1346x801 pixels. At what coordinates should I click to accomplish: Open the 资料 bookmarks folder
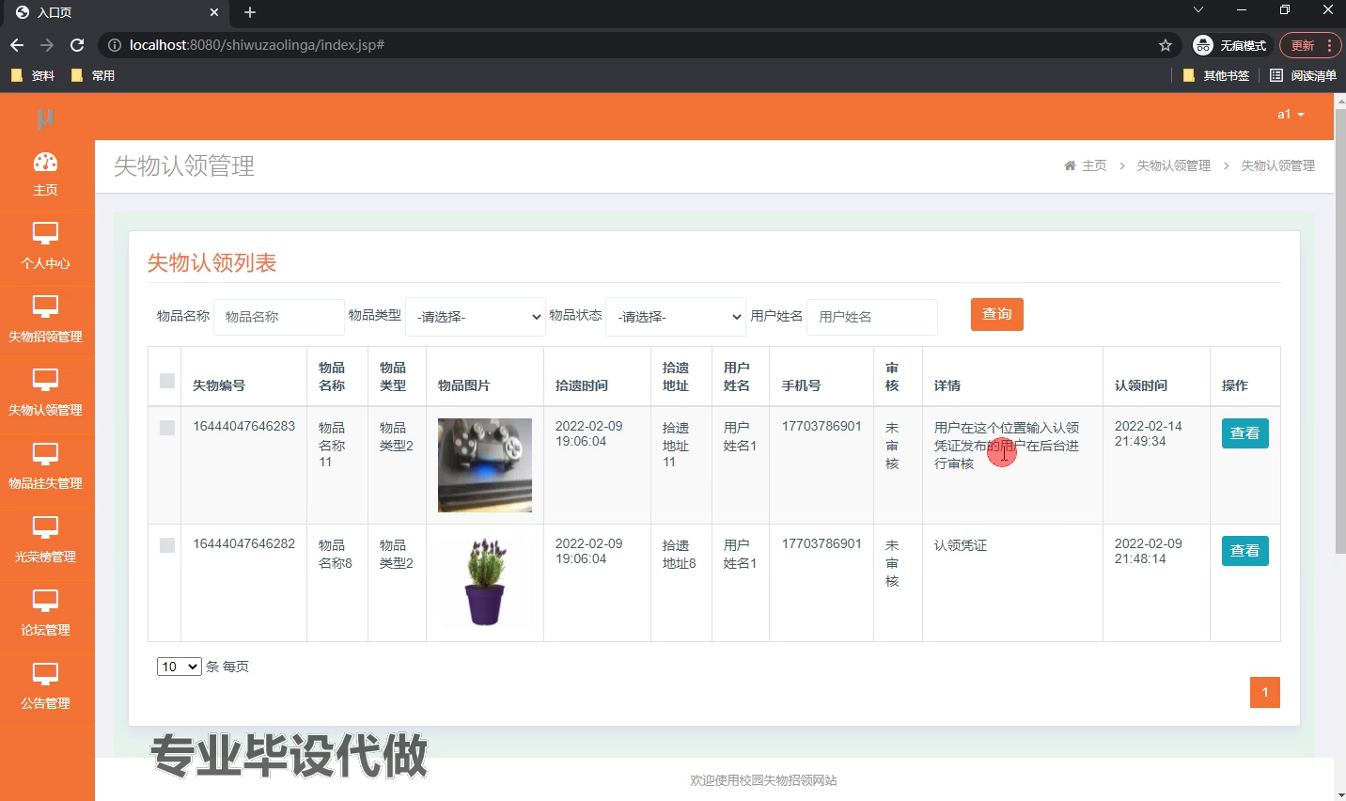click(x=33, y=75)
